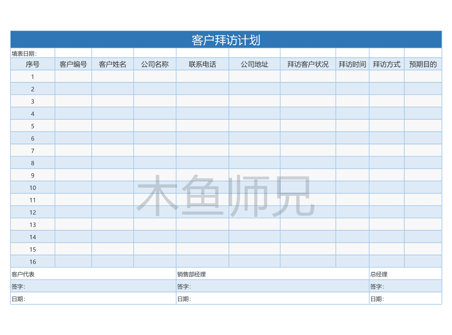Click 签字 field under 总经理
452x335 pixels.
click(x=406, y=286)
